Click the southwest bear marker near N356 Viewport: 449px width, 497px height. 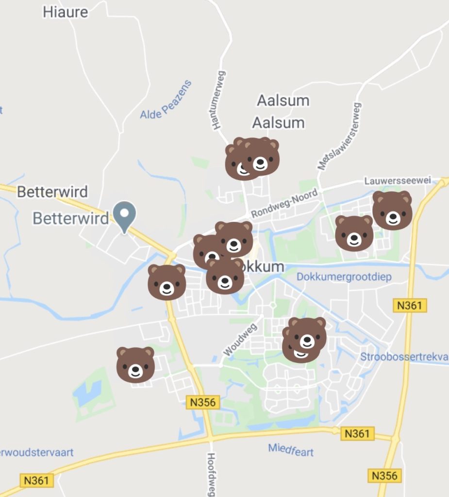(x=135, y=364)
